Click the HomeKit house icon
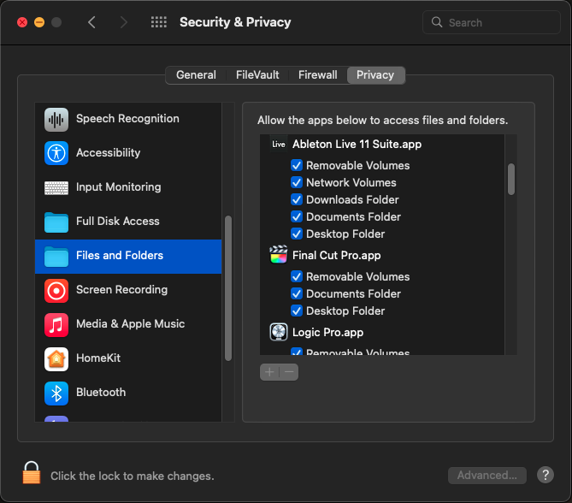This screenshot has height=503, width=572. [56, 359]
